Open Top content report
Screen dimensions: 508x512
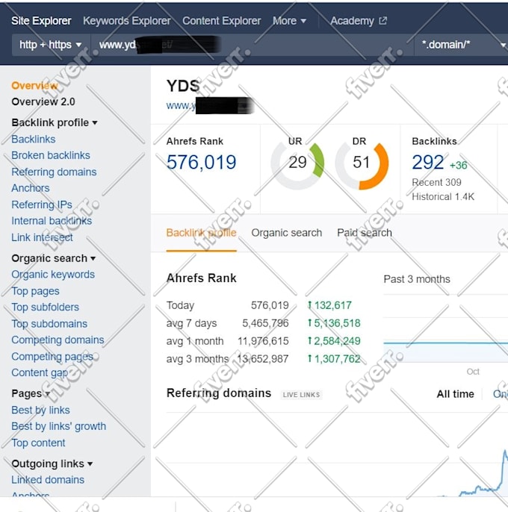point(38,443)
